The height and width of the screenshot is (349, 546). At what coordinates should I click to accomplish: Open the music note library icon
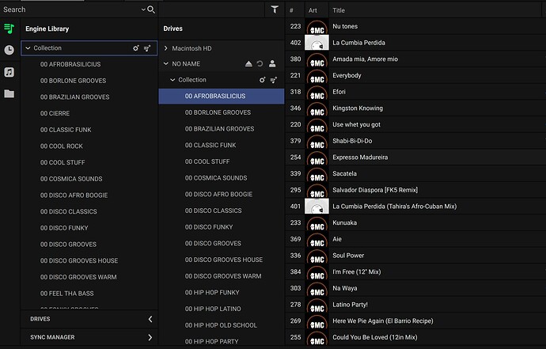point(9,72)
